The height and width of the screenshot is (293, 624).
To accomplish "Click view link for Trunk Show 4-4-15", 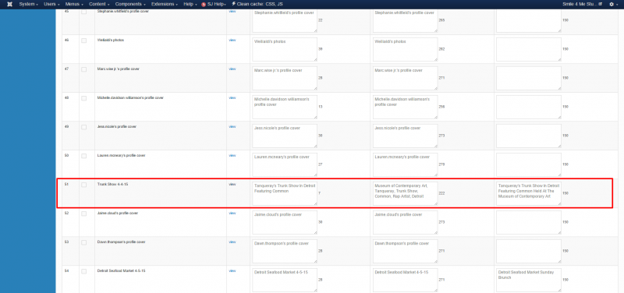I will coord(232,184).
